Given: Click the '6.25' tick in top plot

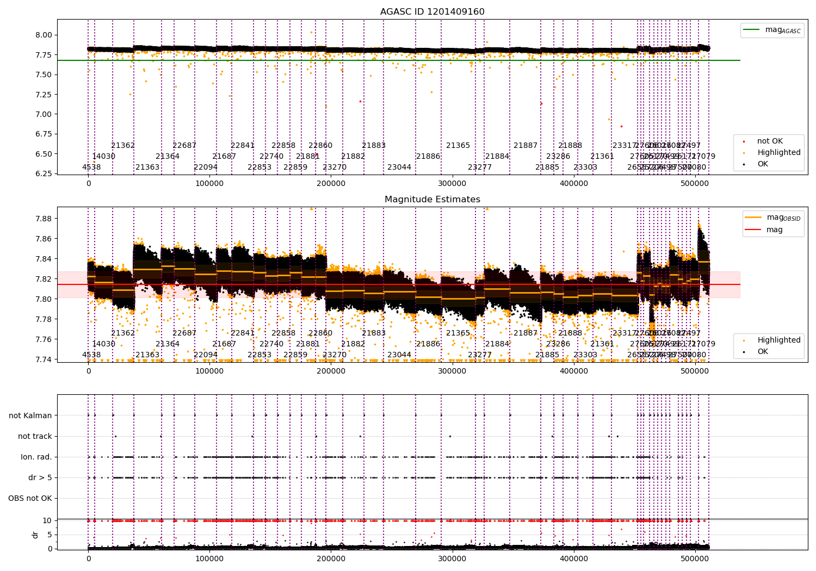Looking at the screenshot, I should tap(44, 174).
